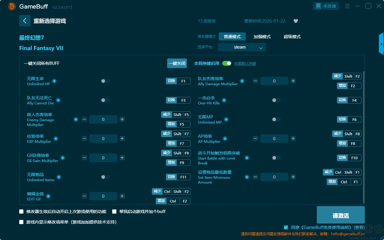Click star icon beside AP Multiplier
This screenshot has width=384, height=240.
pyautogui.click(x=225, y=139)
